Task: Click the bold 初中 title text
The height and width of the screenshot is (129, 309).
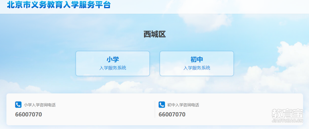Action: coord(197,59)
